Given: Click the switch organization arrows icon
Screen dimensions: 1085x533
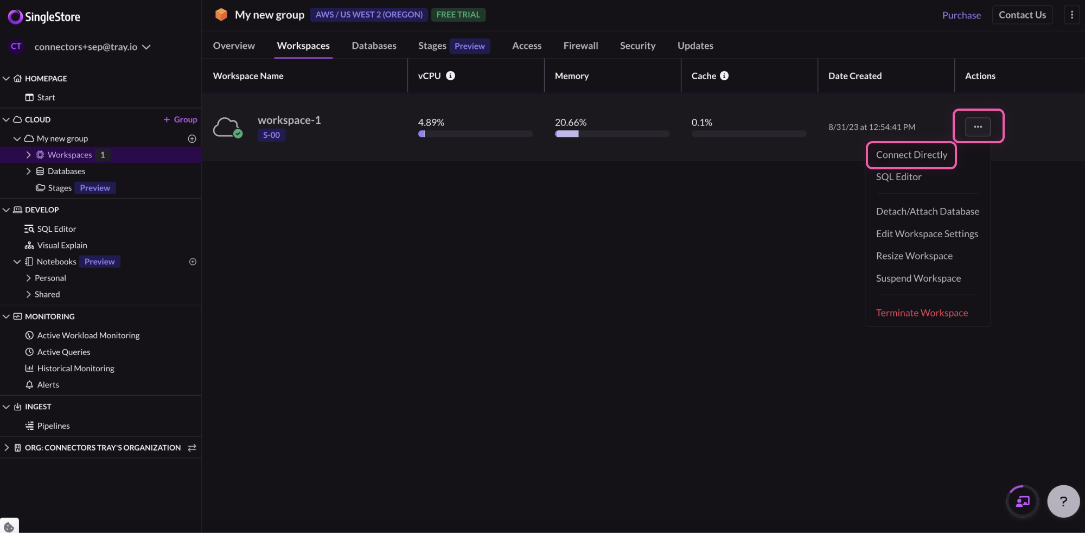Looking at the screenshot, I should (192, 448).
